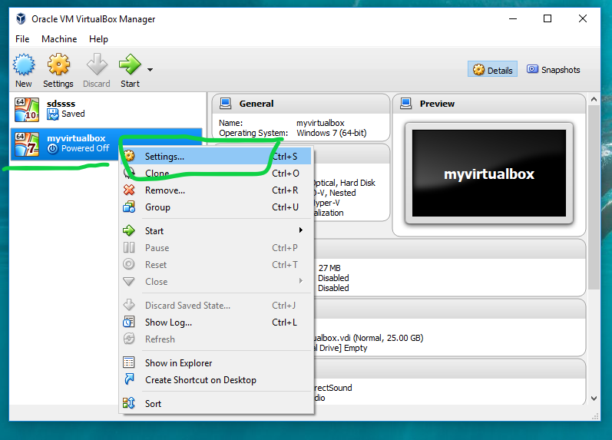The image size is (612, 440).
Task: Click the Show in Explorer icon
Action: tap(130, 363)
